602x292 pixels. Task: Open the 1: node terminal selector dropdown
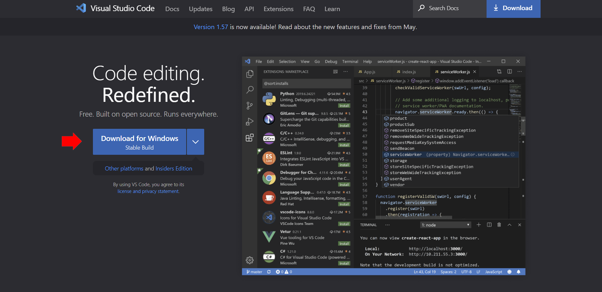point(446,225)
